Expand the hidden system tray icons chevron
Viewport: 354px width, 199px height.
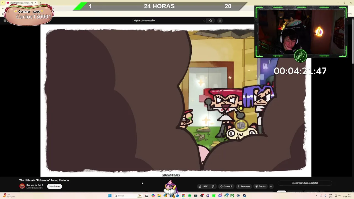tap(317, 196)
